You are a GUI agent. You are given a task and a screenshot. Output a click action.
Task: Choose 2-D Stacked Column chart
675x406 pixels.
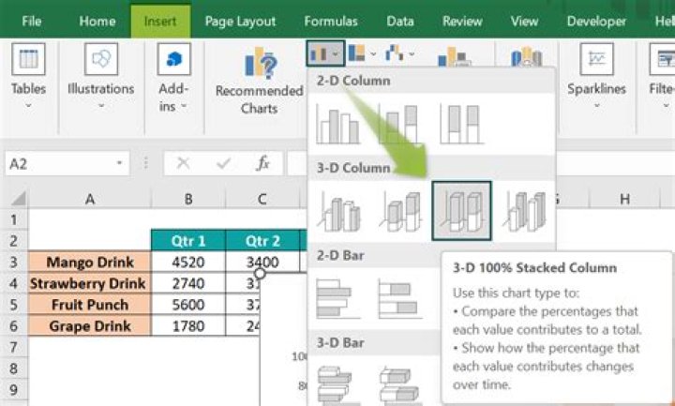tap(400, 124)
